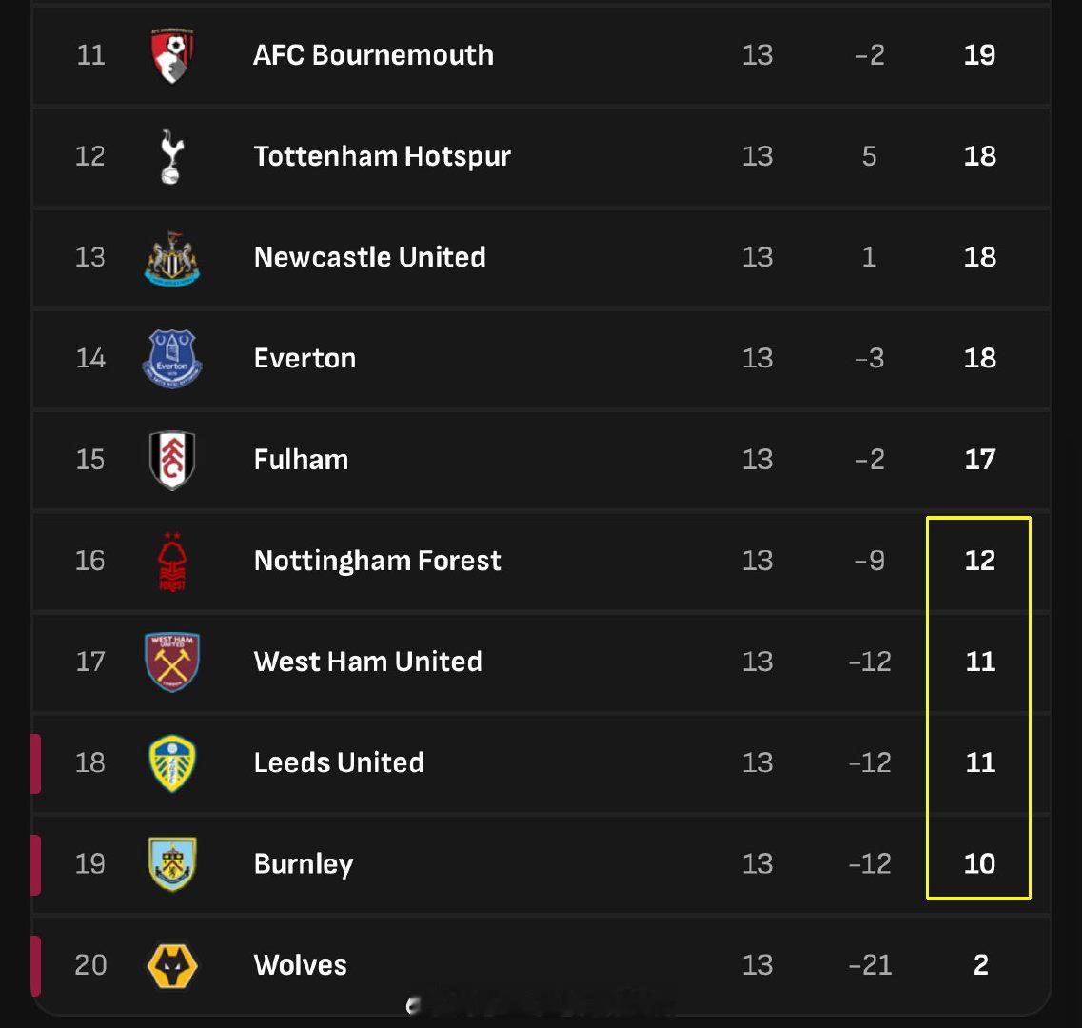Select the Everton club badge
This screenshot has width=1082, height=1028.
point(172,359)
